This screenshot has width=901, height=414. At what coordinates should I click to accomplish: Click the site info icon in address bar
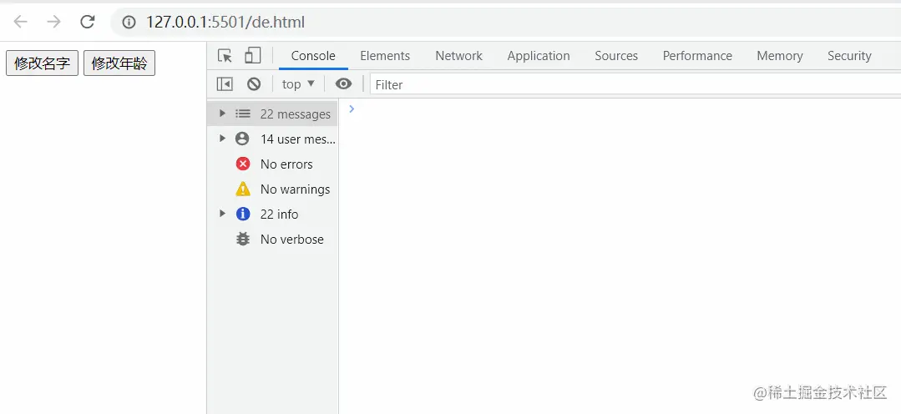(x=129, y=23)
